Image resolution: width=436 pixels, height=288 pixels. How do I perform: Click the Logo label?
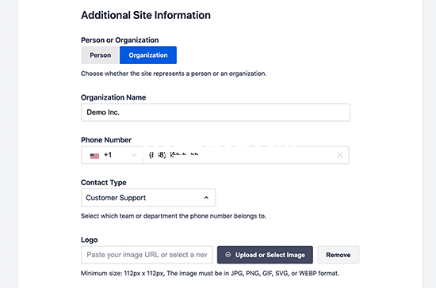click(90, 240)
